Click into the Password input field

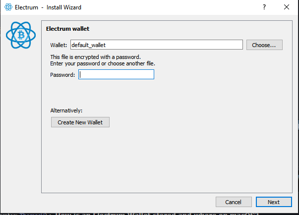pyautogui.click(x=116, y=74)
